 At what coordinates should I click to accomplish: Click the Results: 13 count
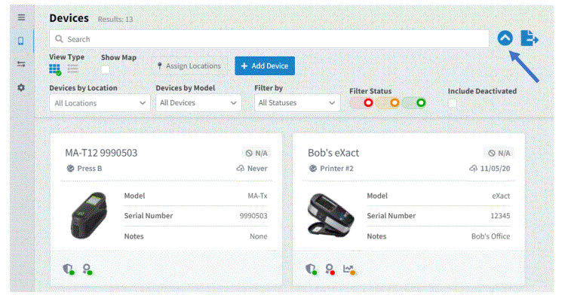115,20
